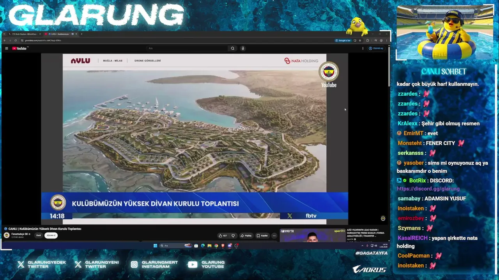Click chat username CoolPacman
This screenshot has height=280, width=499.
(414, 256)
